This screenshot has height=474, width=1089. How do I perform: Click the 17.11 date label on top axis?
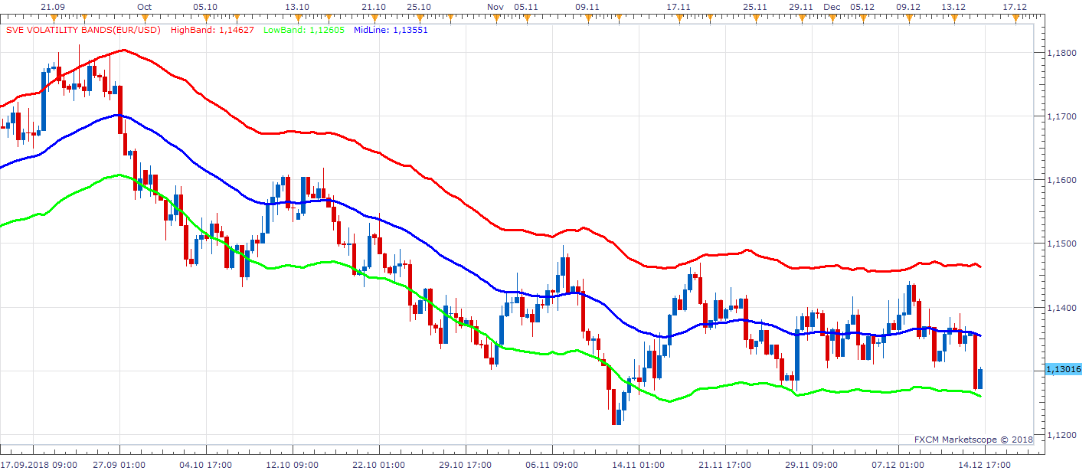pyautogui.click(x=679, y=6)
